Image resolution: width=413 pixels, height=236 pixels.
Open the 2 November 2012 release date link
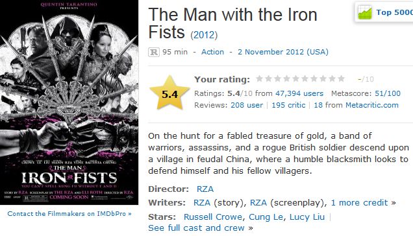[x=283, y=52]
